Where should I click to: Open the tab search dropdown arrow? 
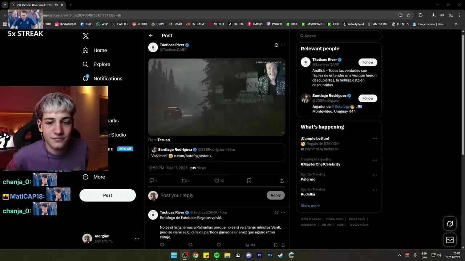[5, 5]
